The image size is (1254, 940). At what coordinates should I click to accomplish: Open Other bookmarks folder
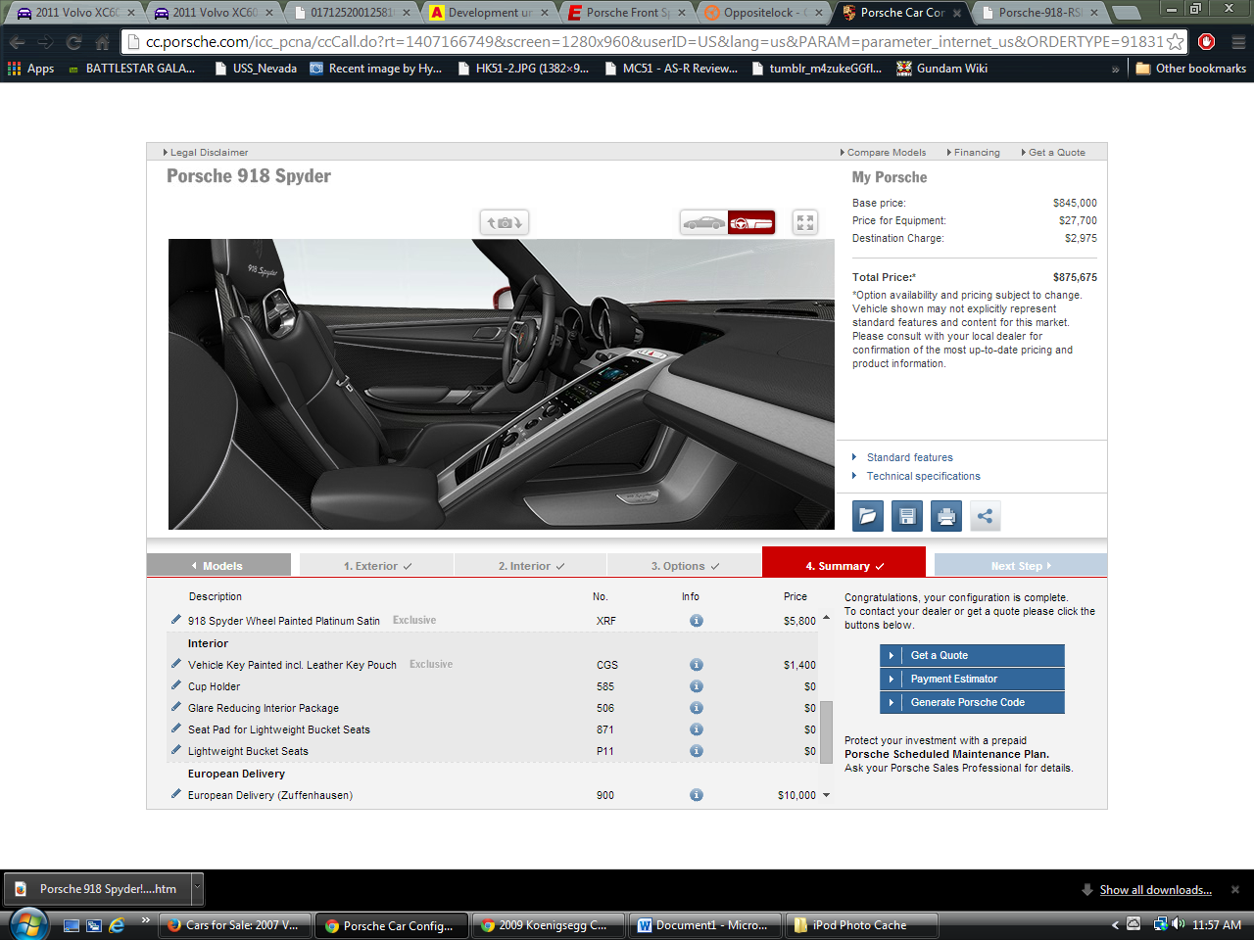1190,69
